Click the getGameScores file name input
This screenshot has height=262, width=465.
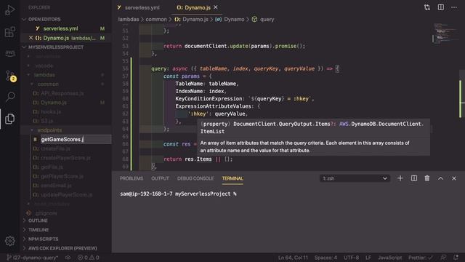[x=76, y=139]
